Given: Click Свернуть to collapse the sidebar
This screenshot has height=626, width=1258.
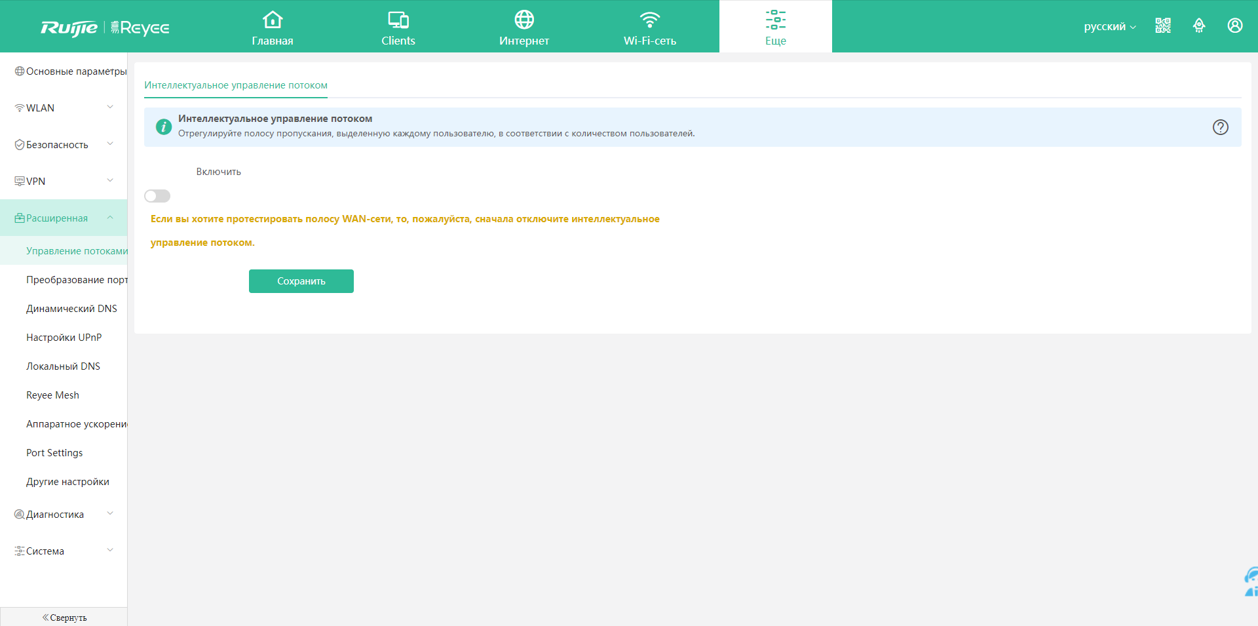Looking at the screenshot, I should 64,617.
